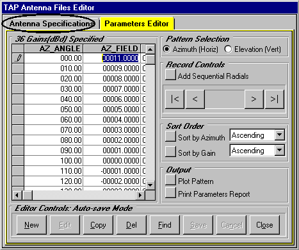Click the 120.00 angle cell
This screenshot has width=299, height=250.
pos(54,181)
